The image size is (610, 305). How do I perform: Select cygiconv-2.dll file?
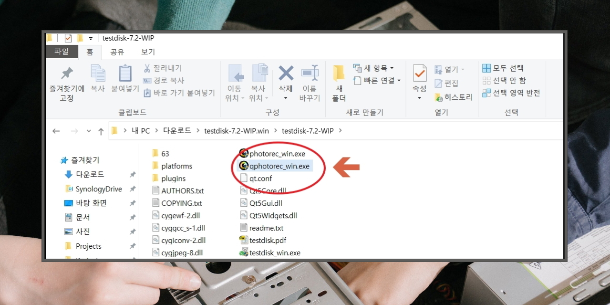point(179,241)
